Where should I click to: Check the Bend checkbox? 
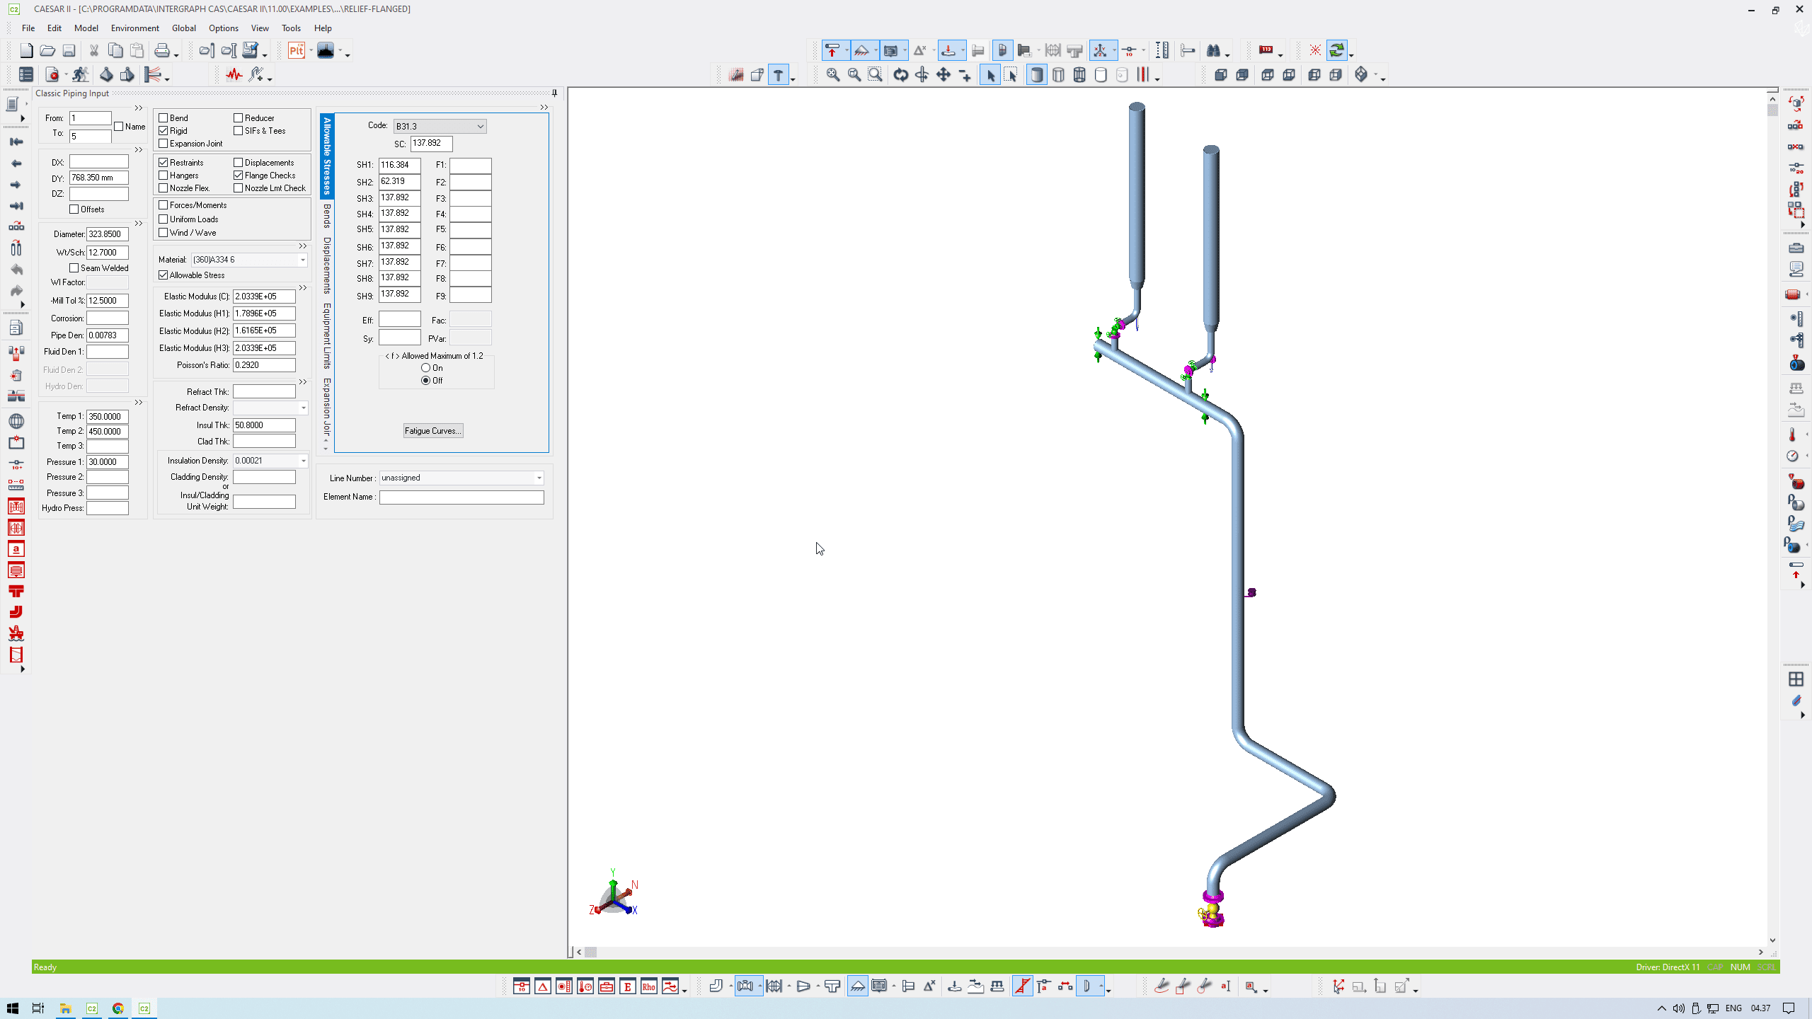tap(164, 118)
